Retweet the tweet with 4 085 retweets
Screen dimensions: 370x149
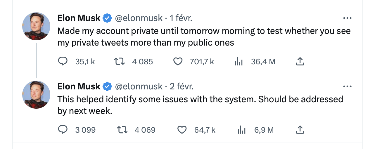coord(119,62)
